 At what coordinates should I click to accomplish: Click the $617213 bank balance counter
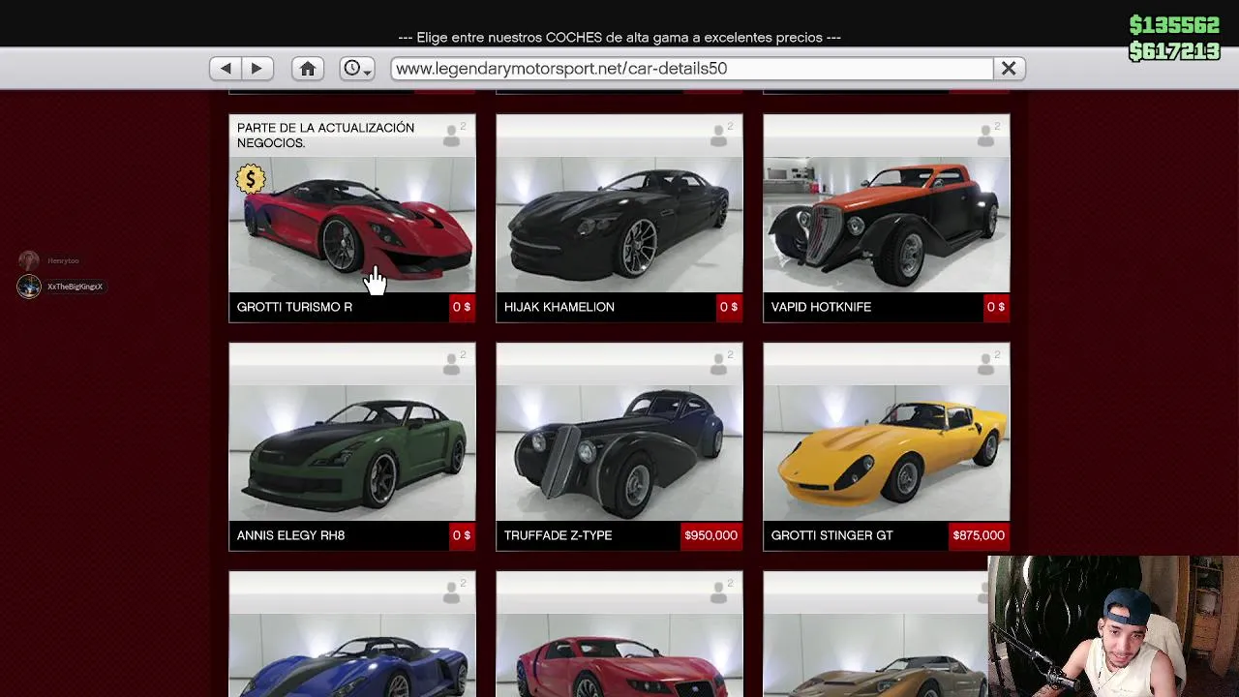(1174, 51)
